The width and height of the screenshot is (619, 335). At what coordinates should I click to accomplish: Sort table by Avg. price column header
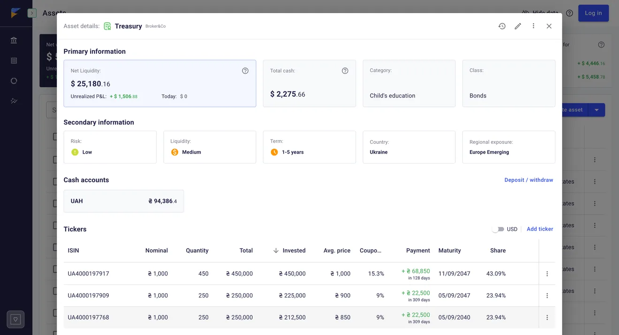pyautogui.click(x=337, y=251)
